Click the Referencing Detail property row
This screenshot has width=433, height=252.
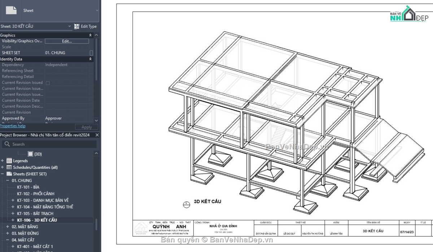click(x=47, y=77)
